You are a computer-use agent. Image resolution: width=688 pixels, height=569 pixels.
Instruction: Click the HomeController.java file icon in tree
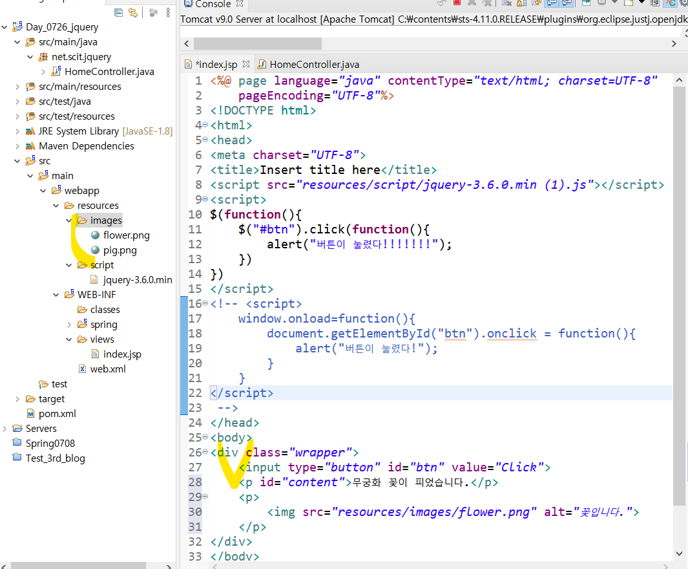coord(56,71)
